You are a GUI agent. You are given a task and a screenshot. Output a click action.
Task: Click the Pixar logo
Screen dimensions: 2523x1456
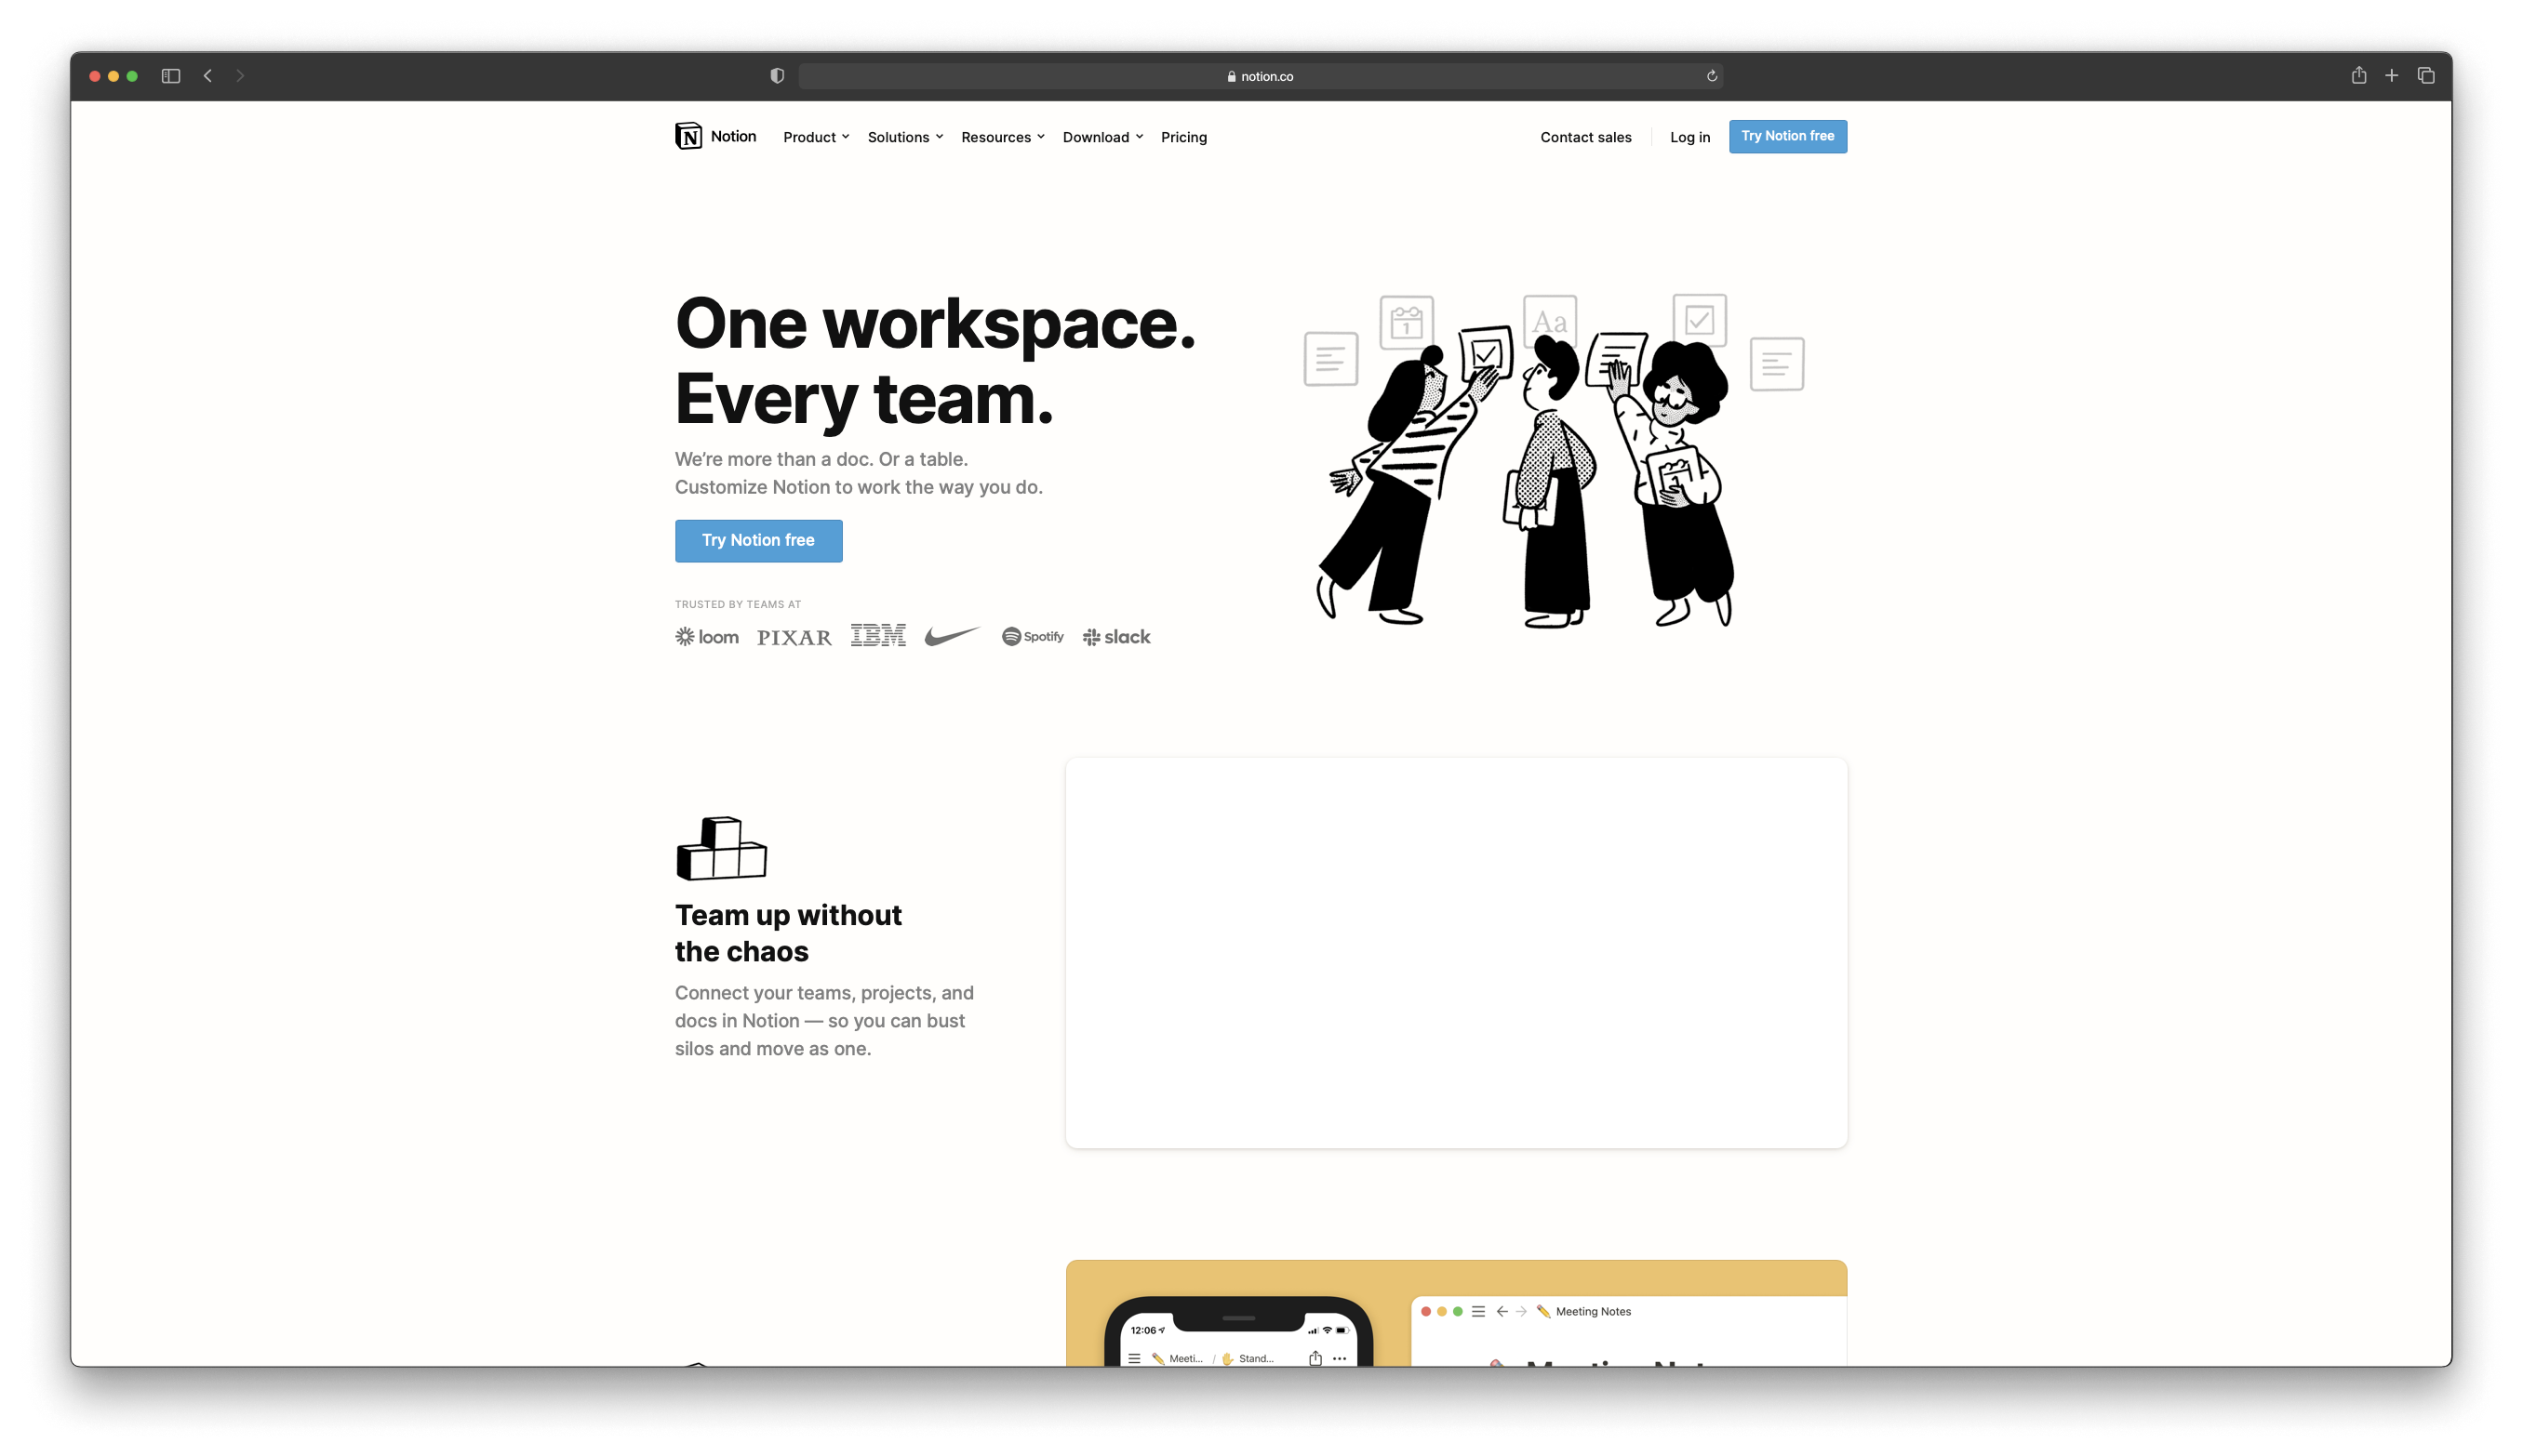[x=794, y=638]
